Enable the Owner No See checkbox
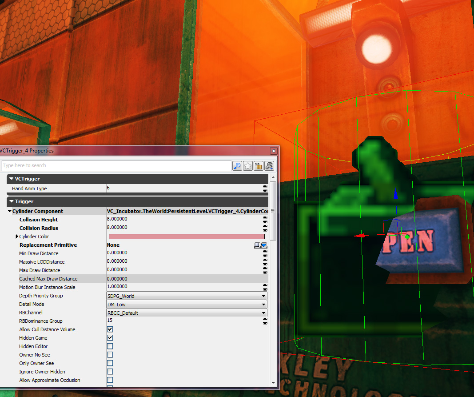The image size is (474, 397). click(110, 355)
